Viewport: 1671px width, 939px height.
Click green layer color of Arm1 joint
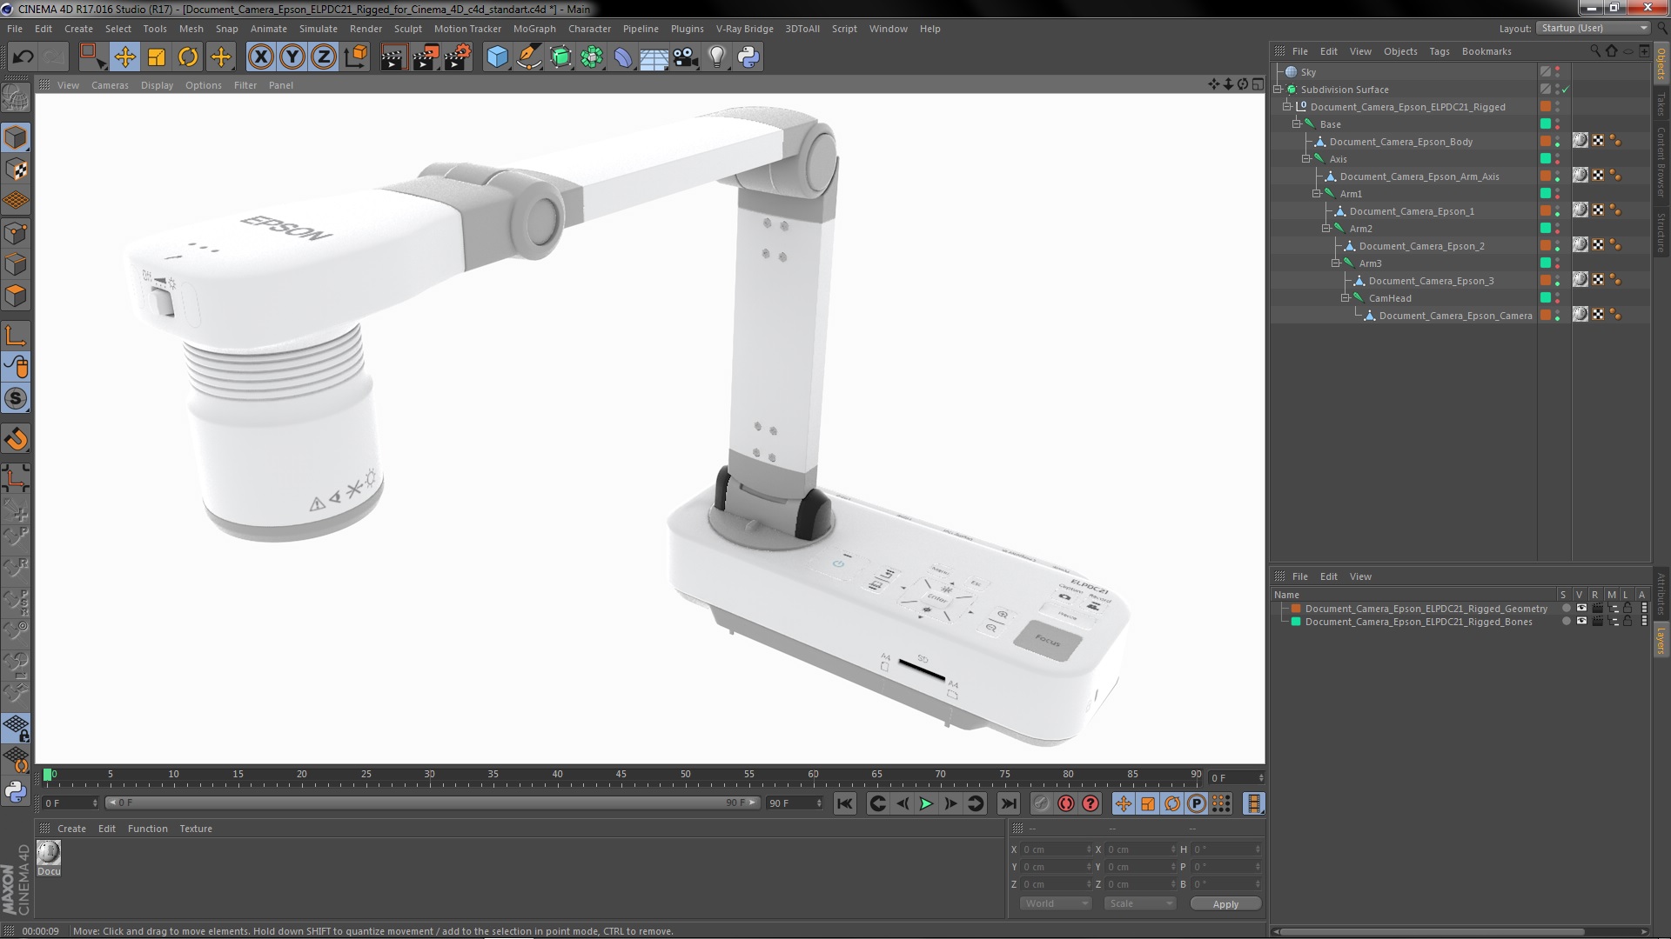1546,194
